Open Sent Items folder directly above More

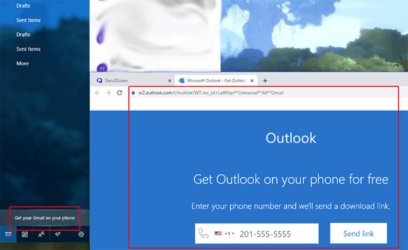click(x=29, y=49)
